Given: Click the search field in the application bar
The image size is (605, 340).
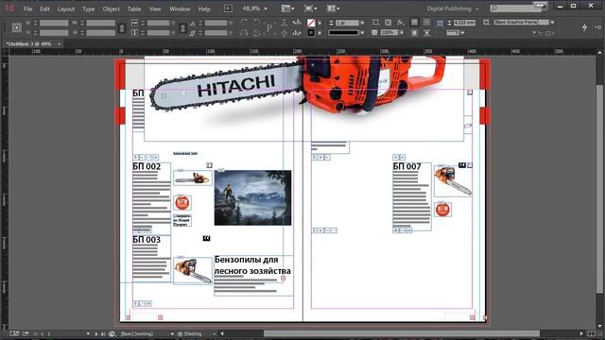Looking at the screenshot, I should [x=516, y=8].
